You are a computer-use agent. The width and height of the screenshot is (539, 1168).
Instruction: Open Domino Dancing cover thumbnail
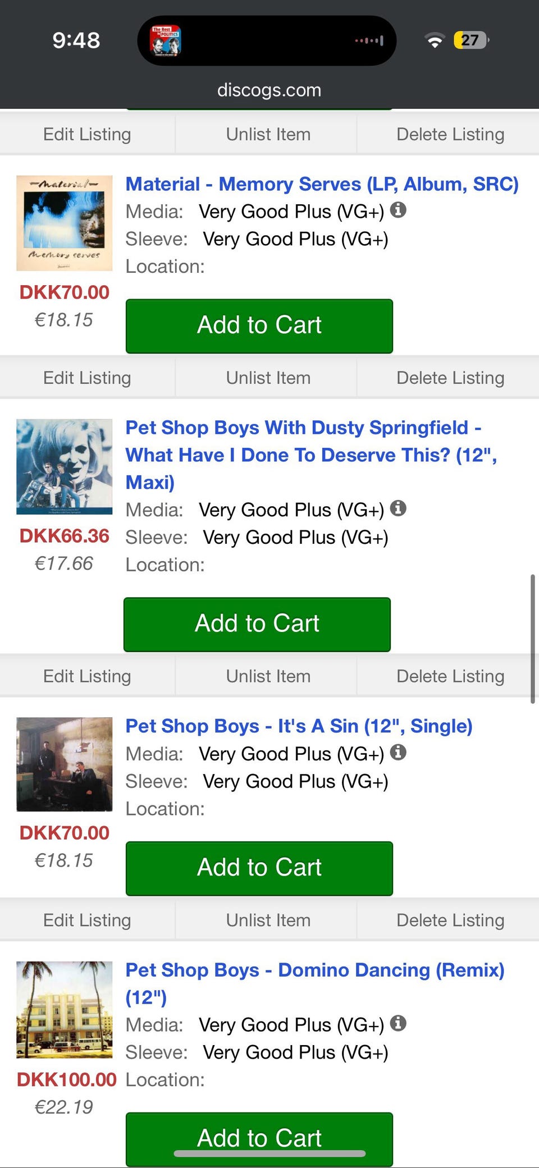point(65,1009)
